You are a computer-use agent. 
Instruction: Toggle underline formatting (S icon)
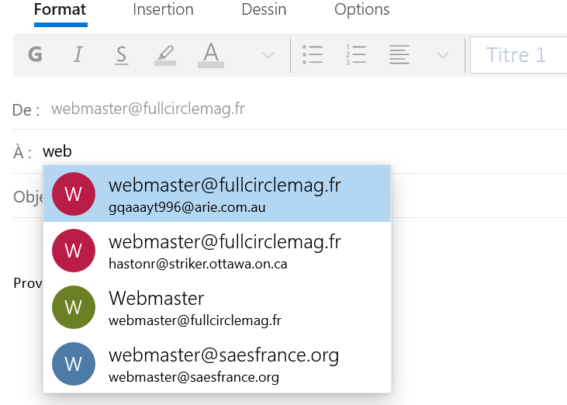click(121, 55)
